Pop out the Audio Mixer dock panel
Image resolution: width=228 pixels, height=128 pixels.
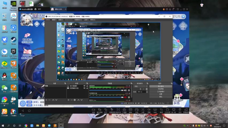coord(131,83)
